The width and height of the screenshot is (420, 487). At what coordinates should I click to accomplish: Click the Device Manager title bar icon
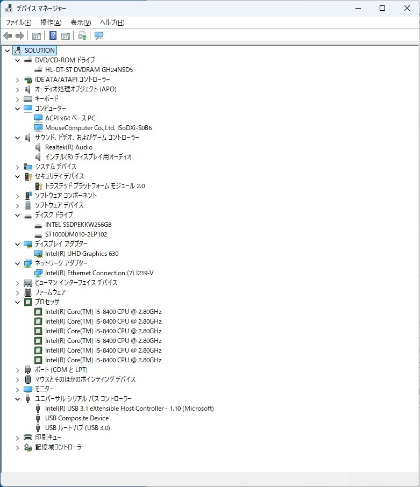[x=9, y=8]
